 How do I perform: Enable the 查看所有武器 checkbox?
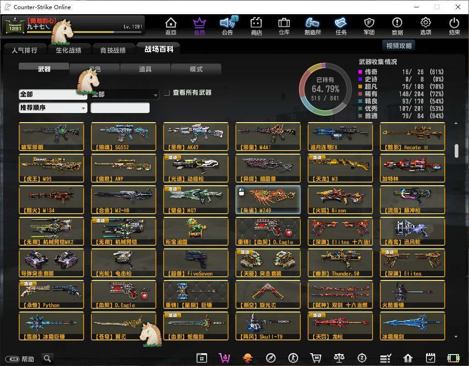[x=167, y=92]
